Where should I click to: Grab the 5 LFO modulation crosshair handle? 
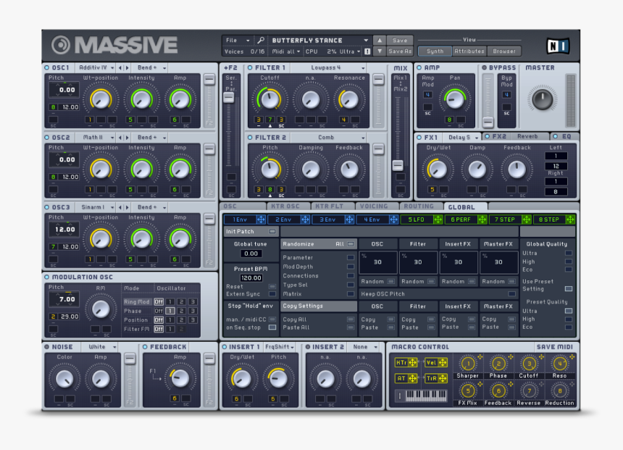tap(438, 220)
